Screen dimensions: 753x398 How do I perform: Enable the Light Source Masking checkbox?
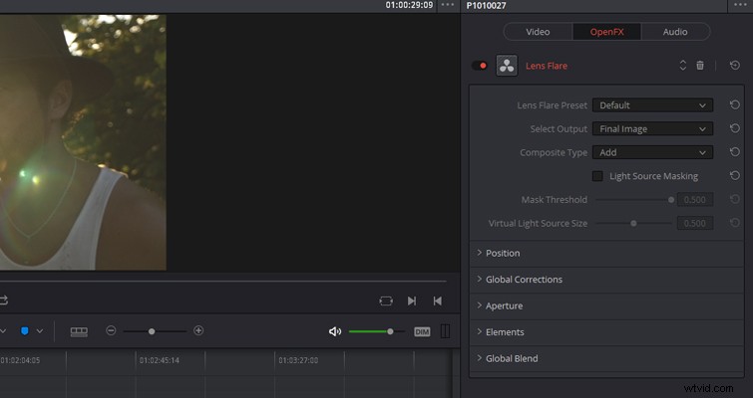pos(597,176)
